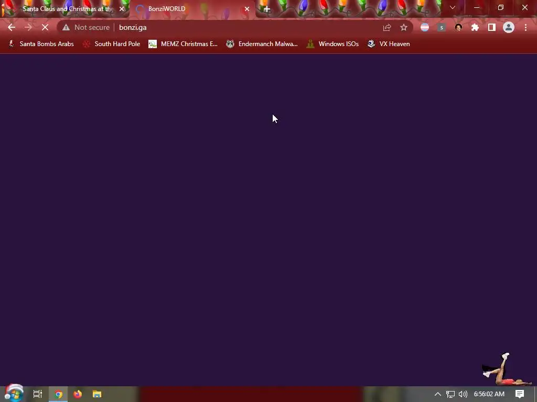The width and height of the screenshot is (537, 402).
Task: Open the Chrome three-dot menu
Action: (x=525, y=27)
